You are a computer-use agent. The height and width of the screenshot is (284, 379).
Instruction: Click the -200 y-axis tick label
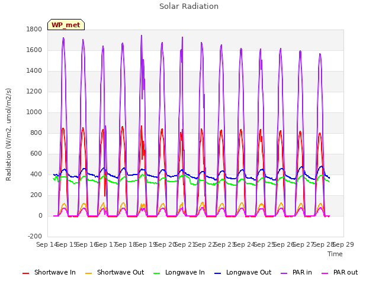tap(35, 237)
